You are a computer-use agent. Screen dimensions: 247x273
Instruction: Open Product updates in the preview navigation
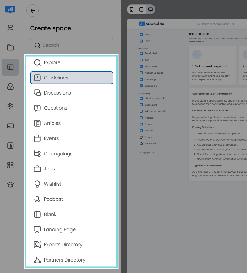[x=151, y=73]
